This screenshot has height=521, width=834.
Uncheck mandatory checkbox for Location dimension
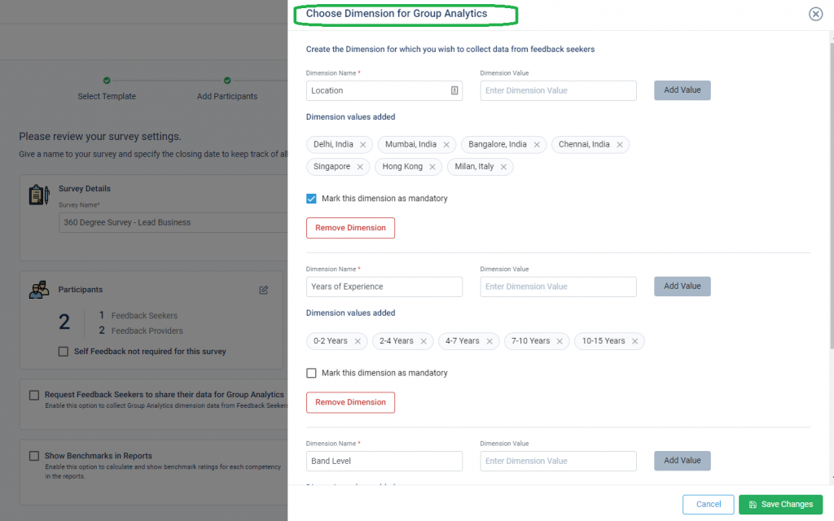click(x=311, y=198)
